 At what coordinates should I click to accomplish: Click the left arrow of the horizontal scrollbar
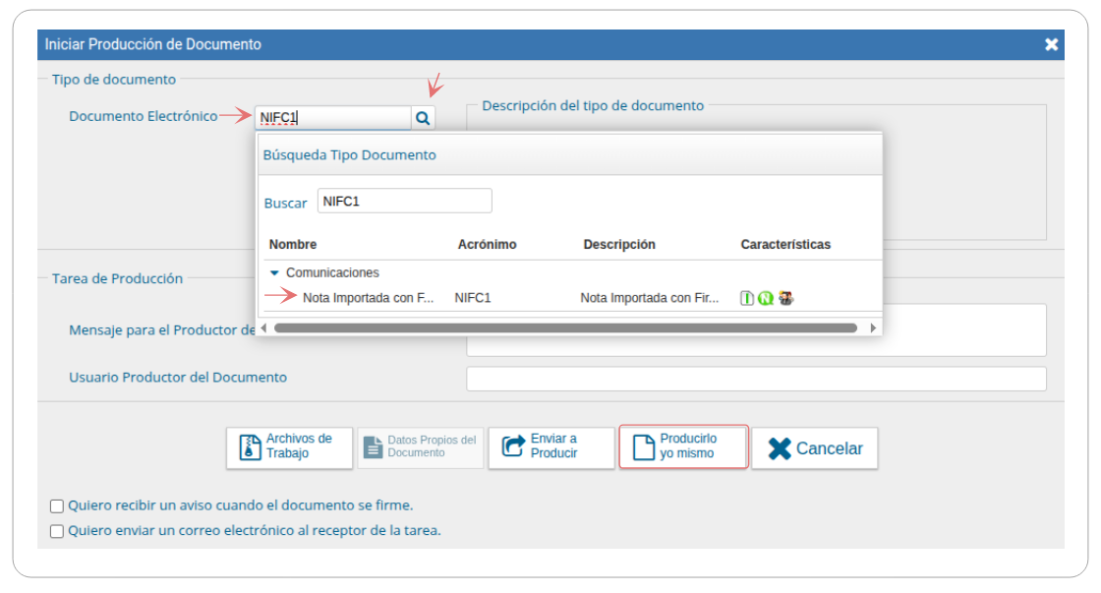click(x=263, y=328)
